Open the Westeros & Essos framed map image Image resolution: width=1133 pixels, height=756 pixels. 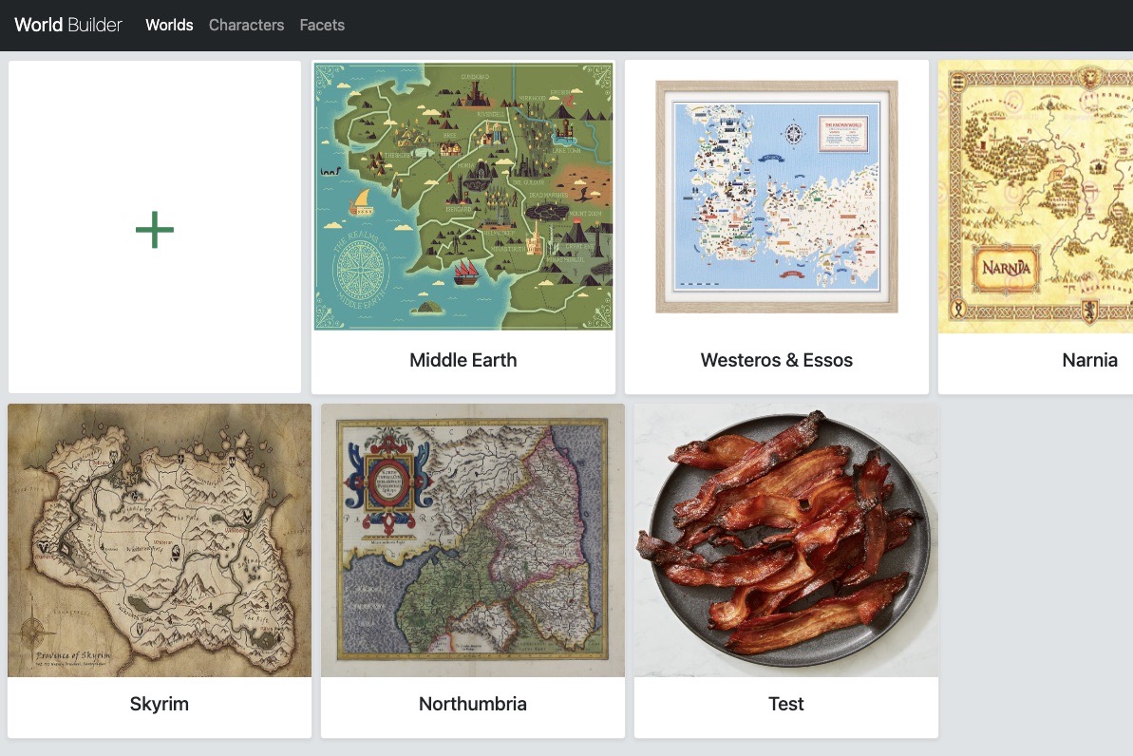(x=776, y=197)
